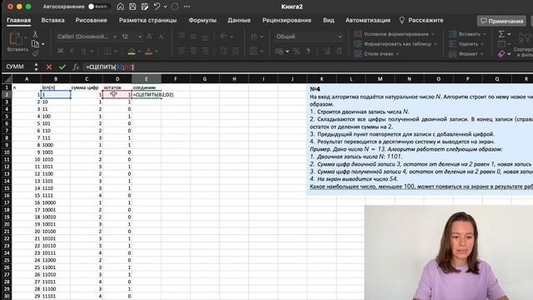Image resolution: width=533 pixels, height=300 pixels.
Task: Click the AutoSum sigma icon
Action: tap(501, 34)
